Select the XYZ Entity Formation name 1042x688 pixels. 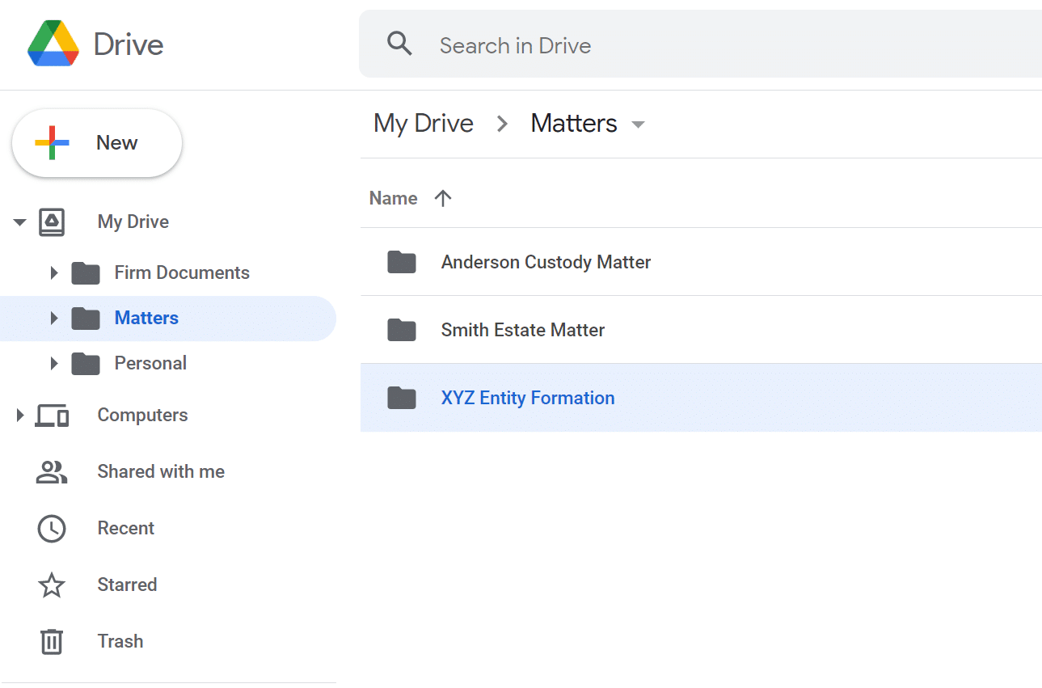(x=528, y=399)
